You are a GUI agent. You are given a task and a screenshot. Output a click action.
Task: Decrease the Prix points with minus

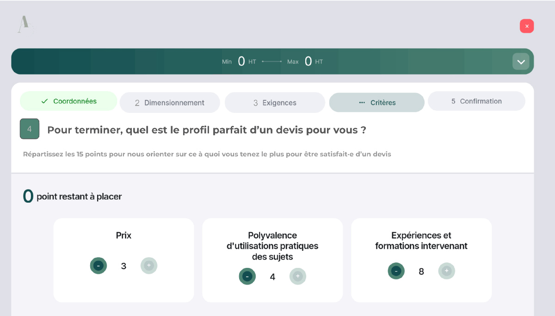99,266
